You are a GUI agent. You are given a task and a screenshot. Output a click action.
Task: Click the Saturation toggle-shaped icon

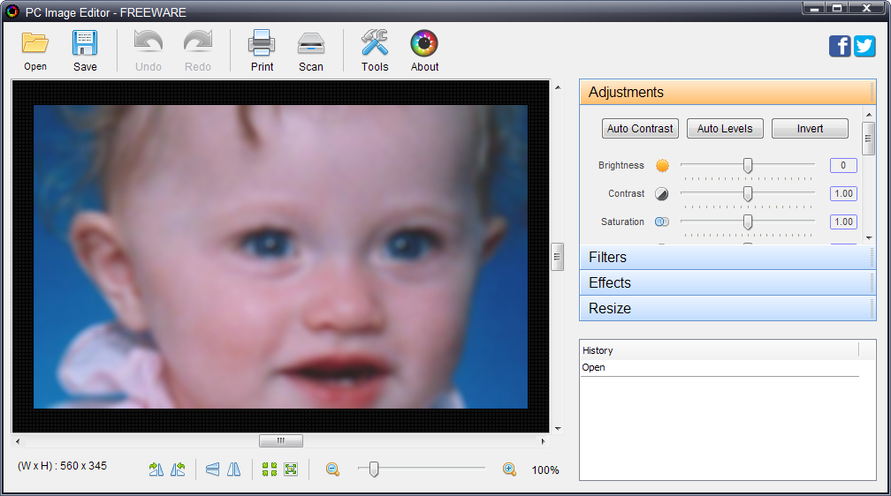pyautogui.click(x=662, y=222)
